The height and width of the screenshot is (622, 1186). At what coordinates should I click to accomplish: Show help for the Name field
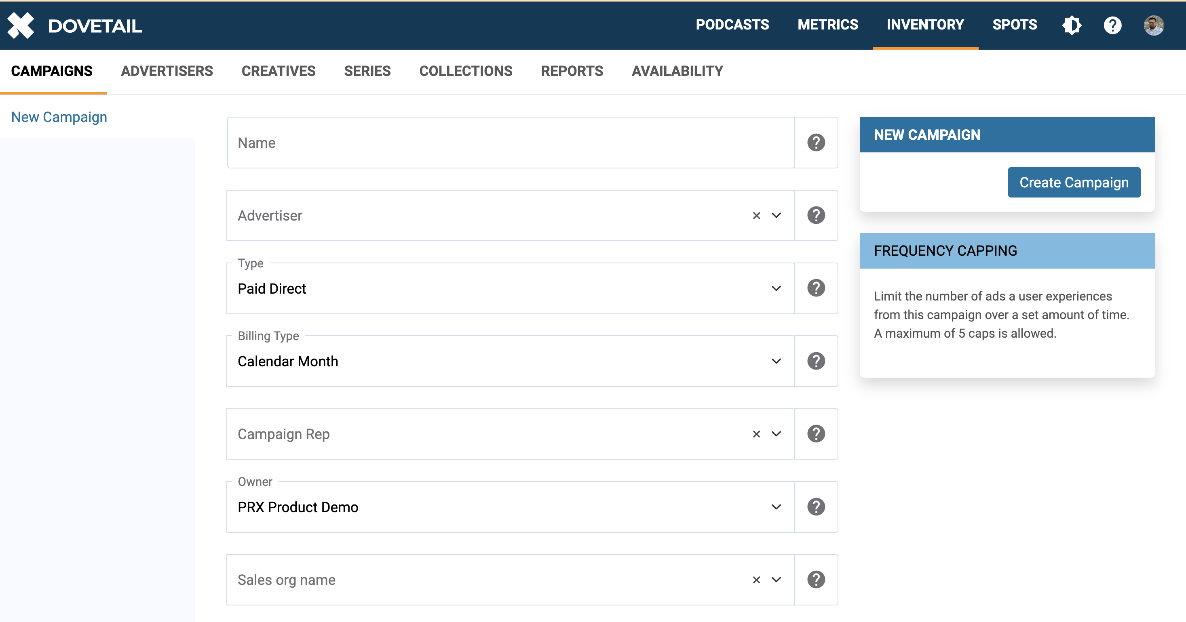click(x=816, y=143)
